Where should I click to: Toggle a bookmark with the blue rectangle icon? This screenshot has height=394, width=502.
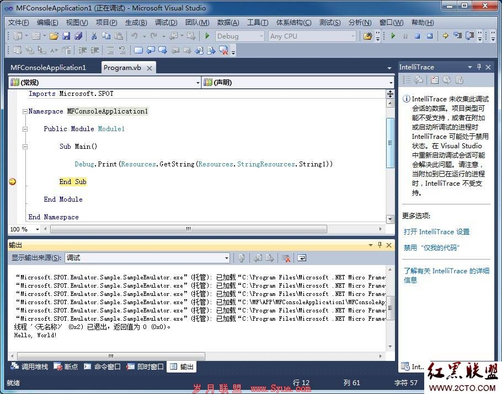click(x=138, y=50)
